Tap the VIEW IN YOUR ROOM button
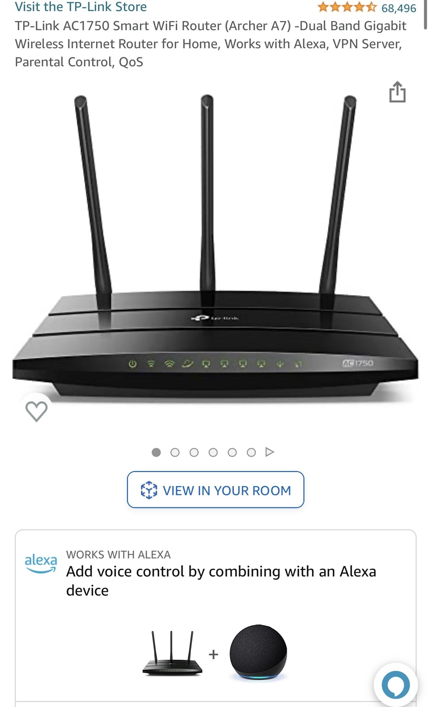The height and width of the screenshot is (707, 430). (216, 490)
